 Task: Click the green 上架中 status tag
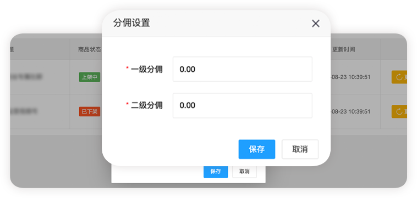[90, 77]
